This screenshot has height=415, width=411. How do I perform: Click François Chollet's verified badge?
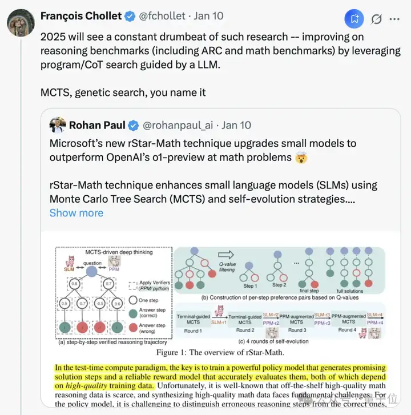(x=130, y=16)
